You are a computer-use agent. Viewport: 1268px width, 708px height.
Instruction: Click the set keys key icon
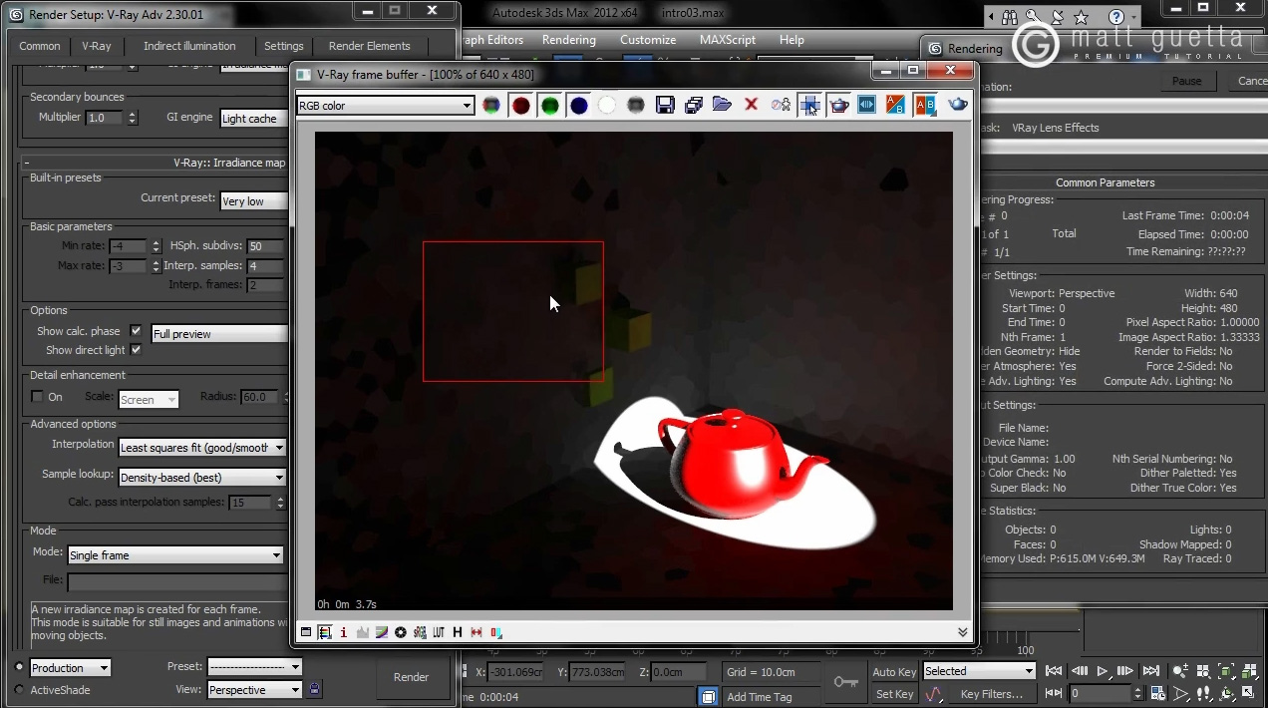tap(846, 682)
